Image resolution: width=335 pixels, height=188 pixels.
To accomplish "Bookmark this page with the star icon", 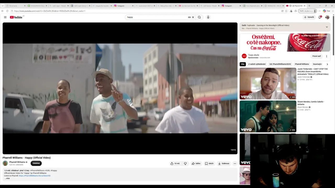I will (286, 11).
